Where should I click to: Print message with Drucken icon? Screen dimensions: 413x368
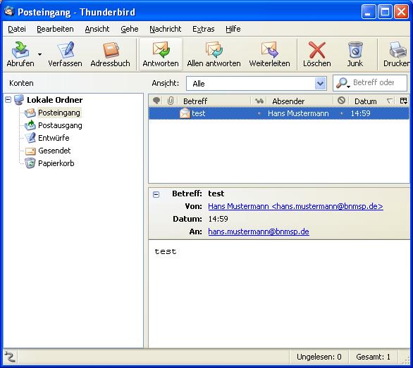397,50
